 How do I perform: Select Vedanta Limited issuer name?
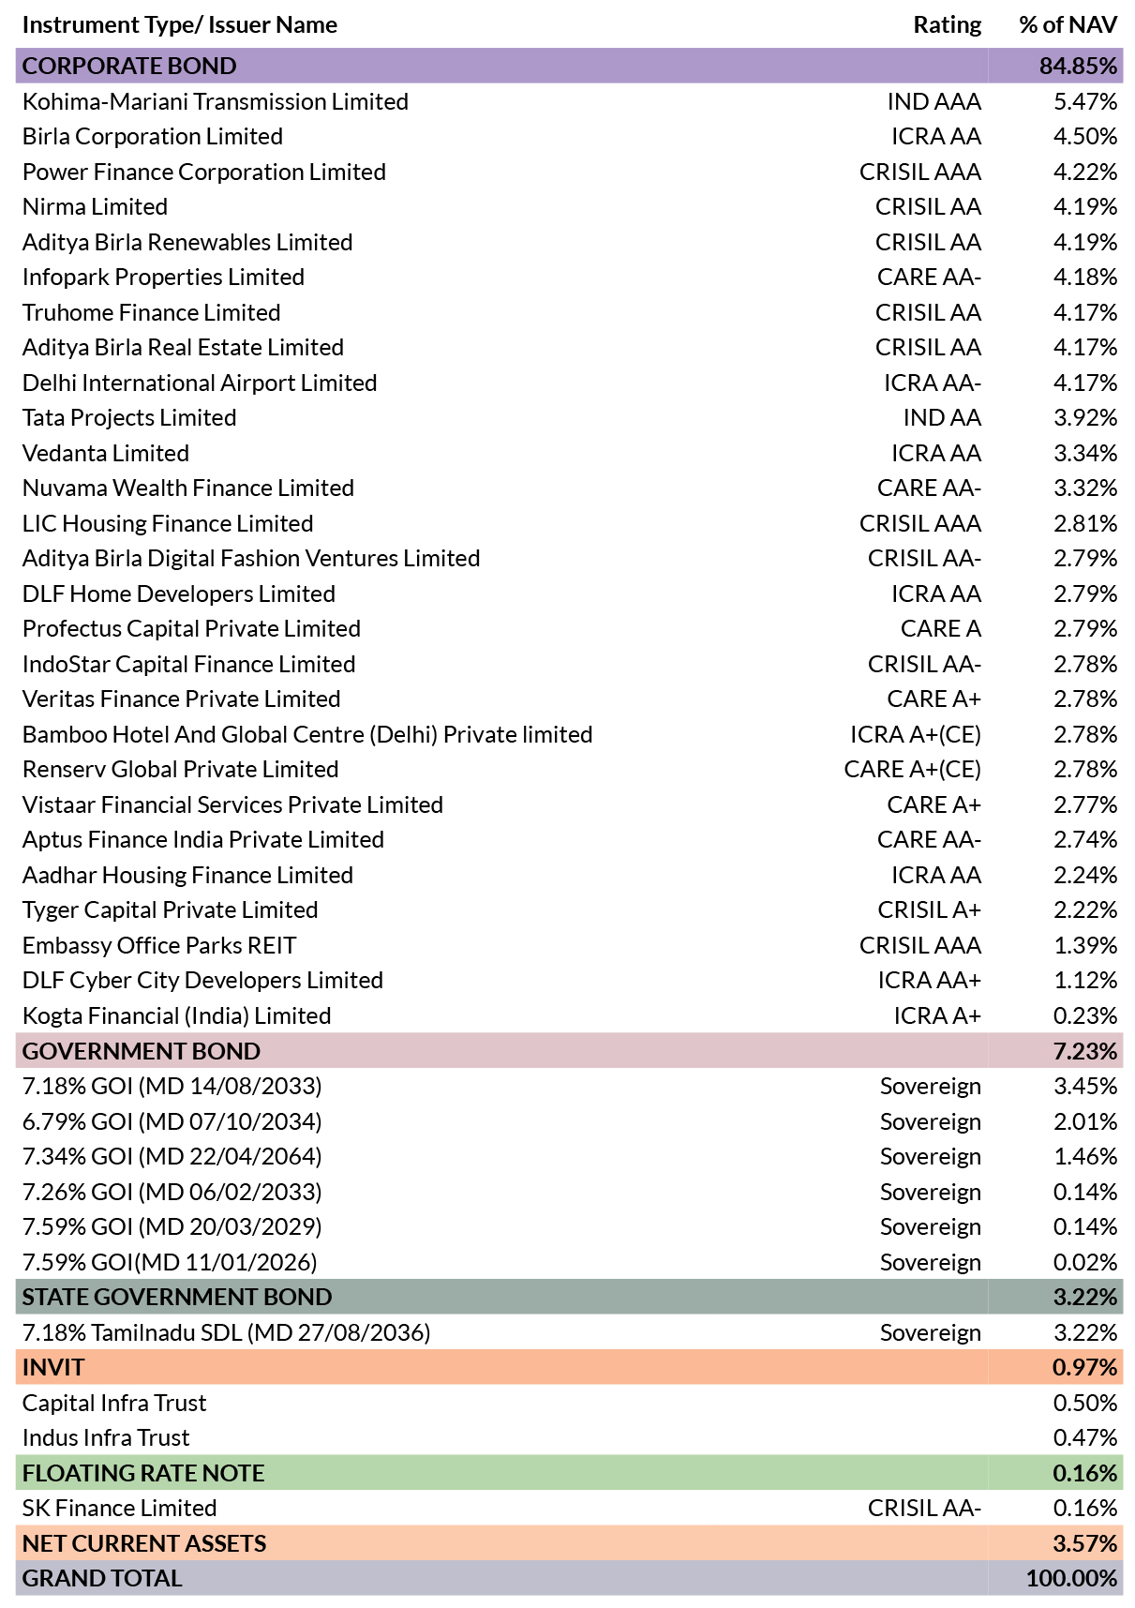point(106,453)
